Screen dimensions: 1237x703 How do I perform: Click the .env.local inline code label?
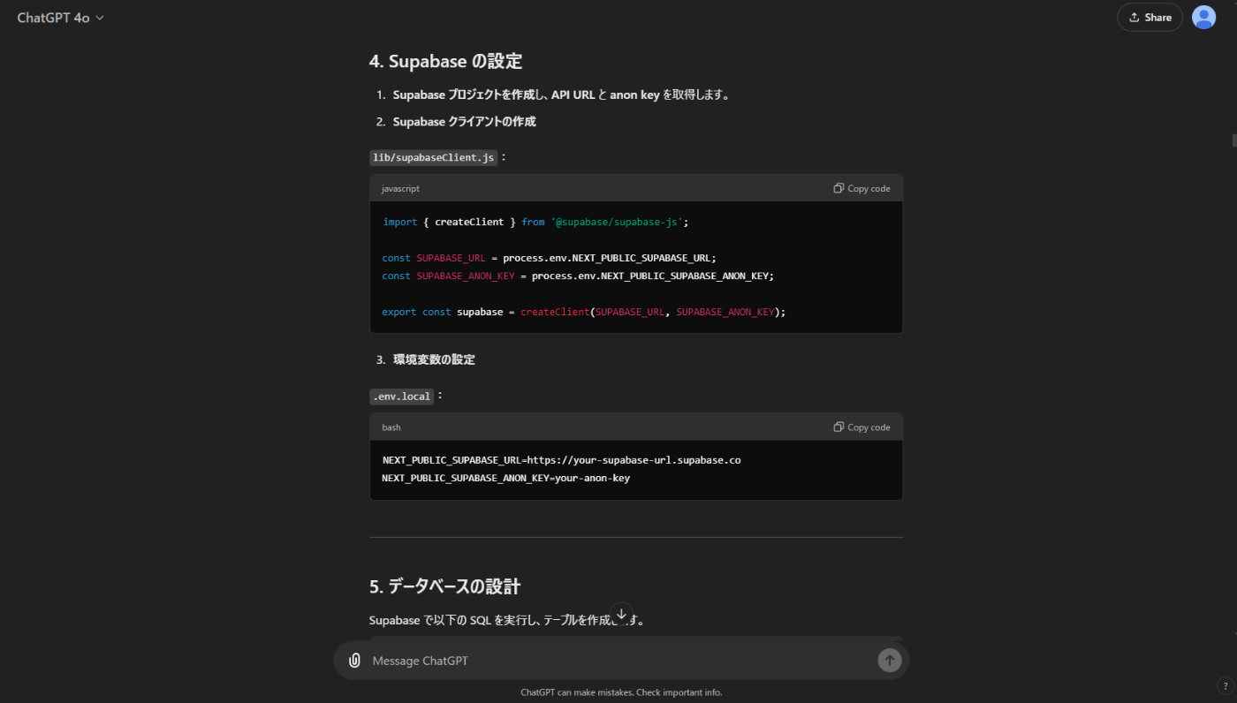tap(402, 397)
